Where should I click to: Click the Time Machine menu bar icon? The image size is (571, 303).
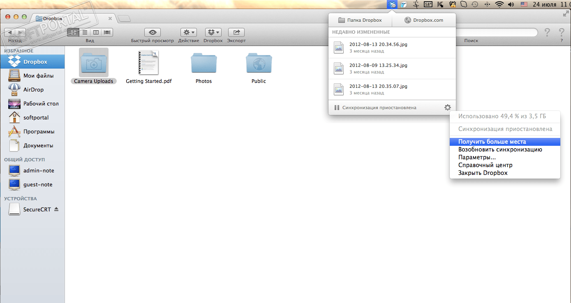point(475,5)
